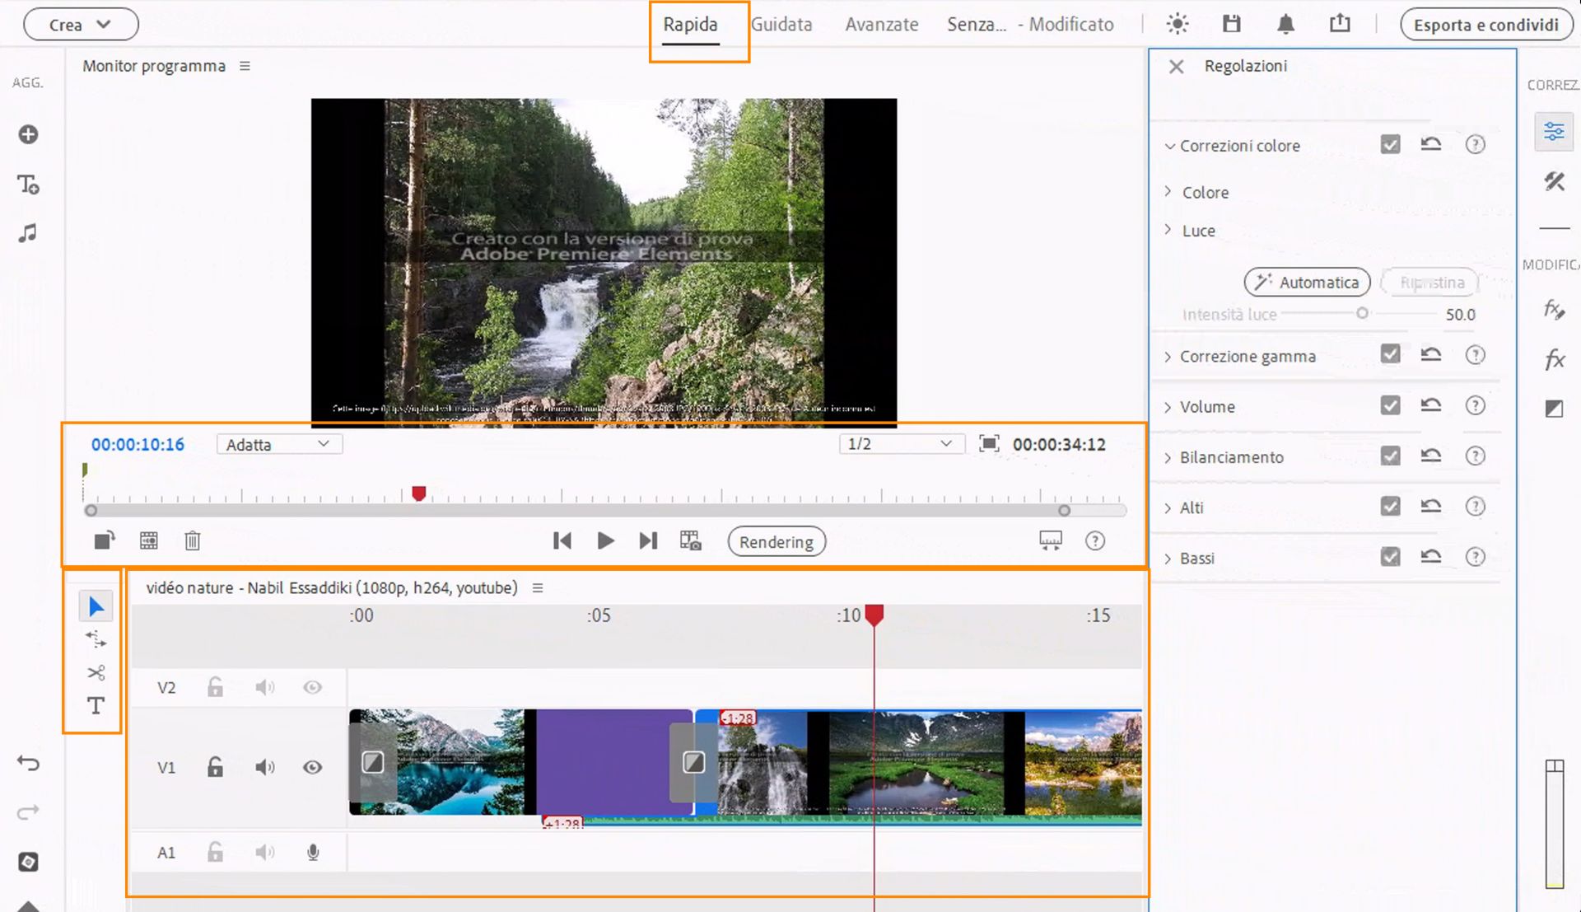Click the Intensità luce slider handle

[x=1362, y=313]
